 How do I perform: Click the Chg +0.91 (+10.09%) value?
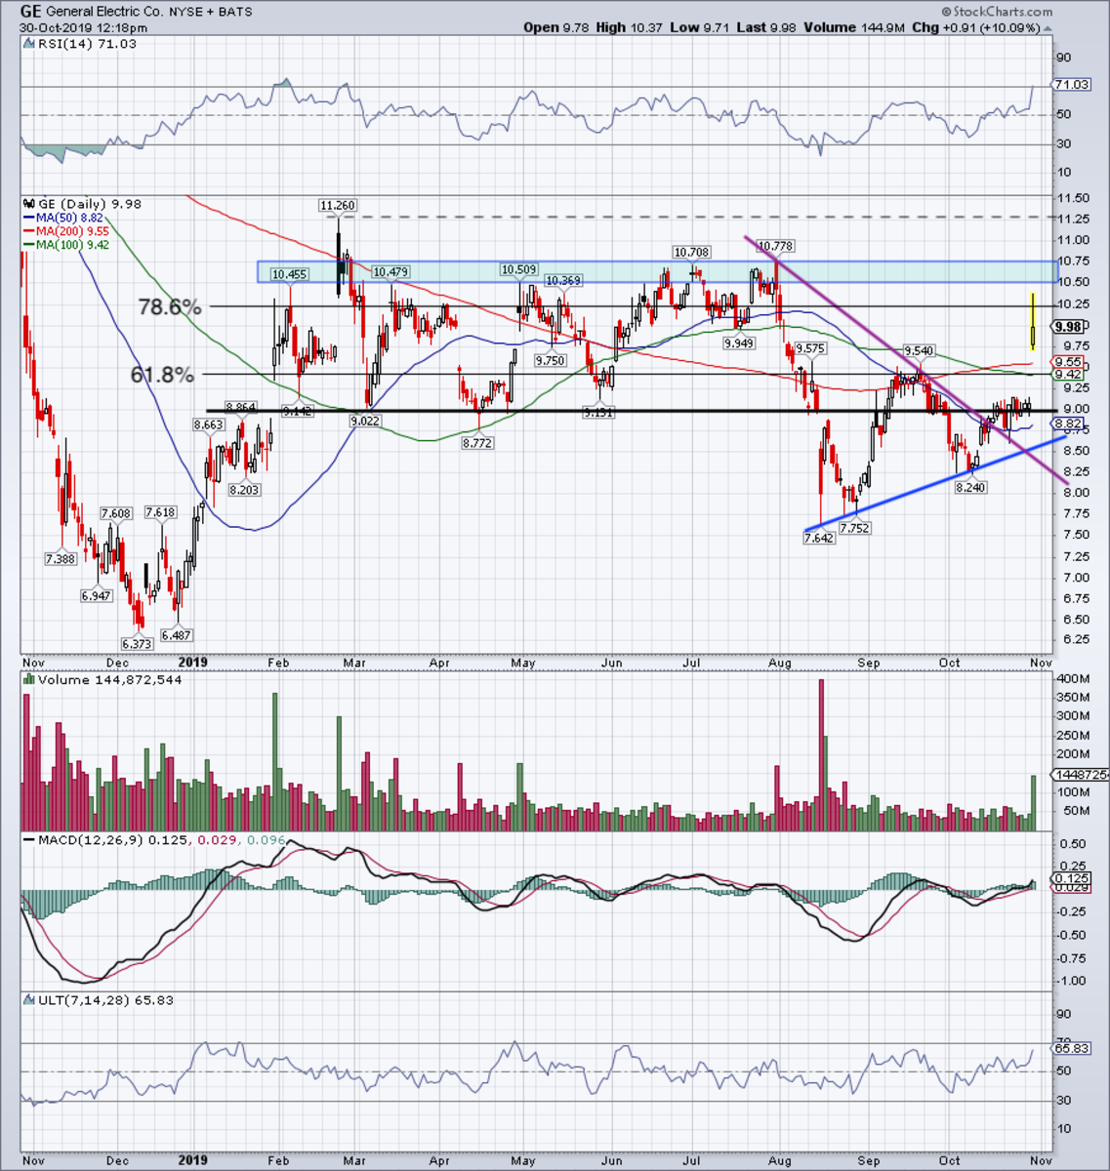tap(982, 27)
